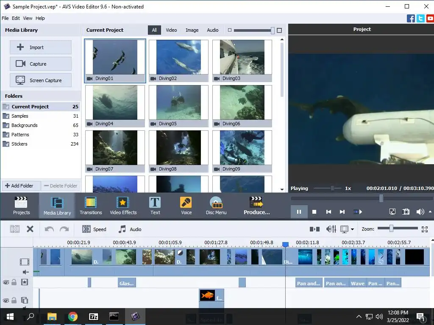Select the Diving05 video thumbnail
Viewport: 434px width, 325px height.
(178, 106)
